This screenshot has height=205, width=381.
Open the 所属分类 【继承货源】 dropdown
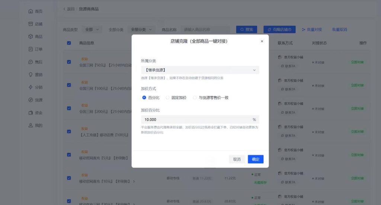click(200, 70)
